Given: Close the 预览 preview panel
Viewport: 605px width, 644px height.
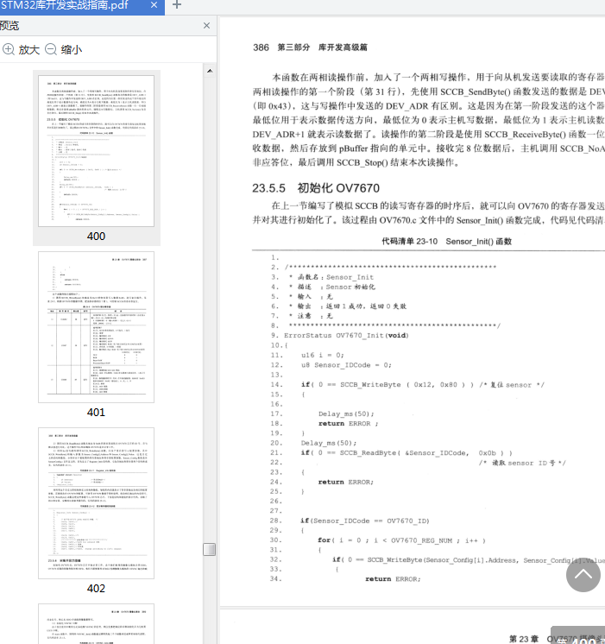Looking at the screenshot, I should point(206,25).
